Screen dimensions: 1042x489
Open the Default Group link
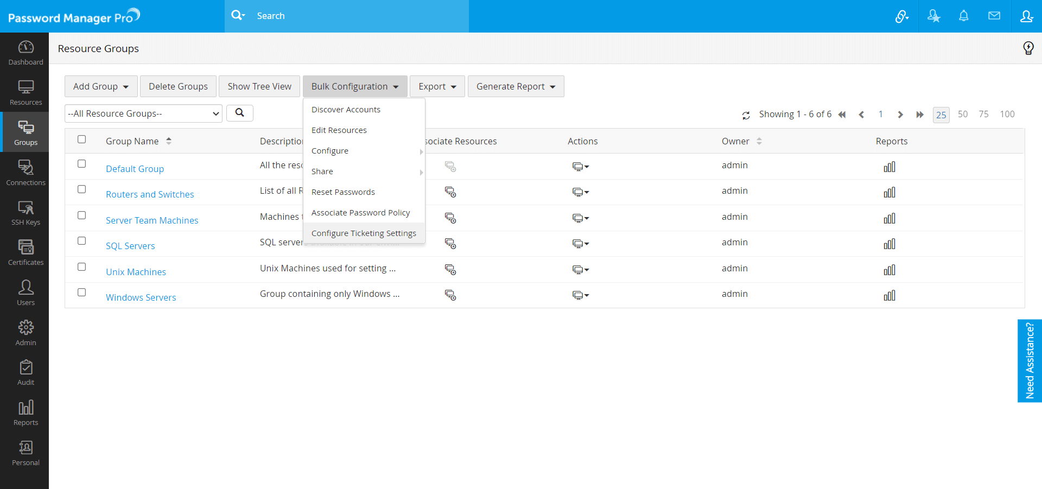[135, 169]
